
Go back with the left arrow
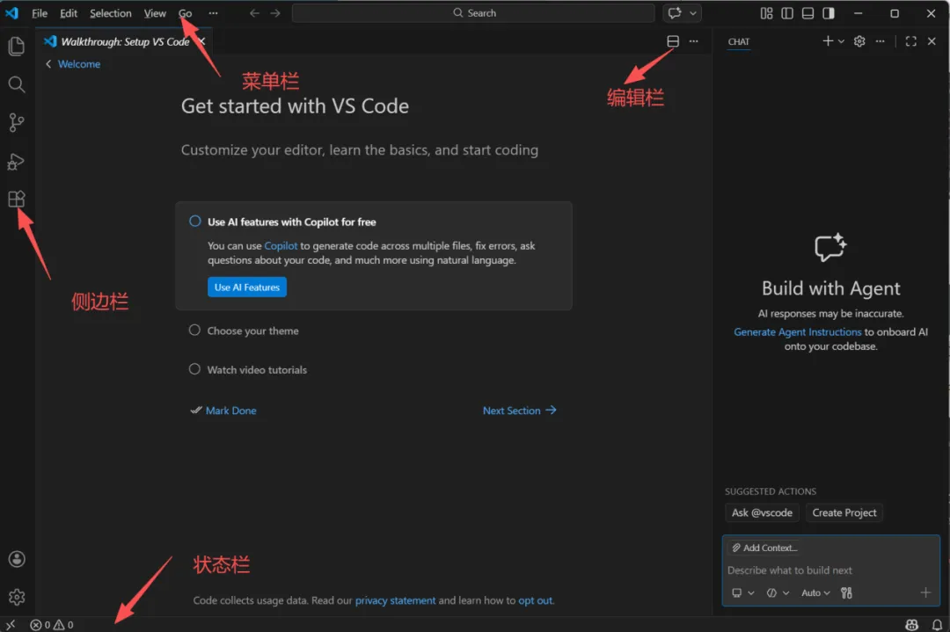pos(254,12)
